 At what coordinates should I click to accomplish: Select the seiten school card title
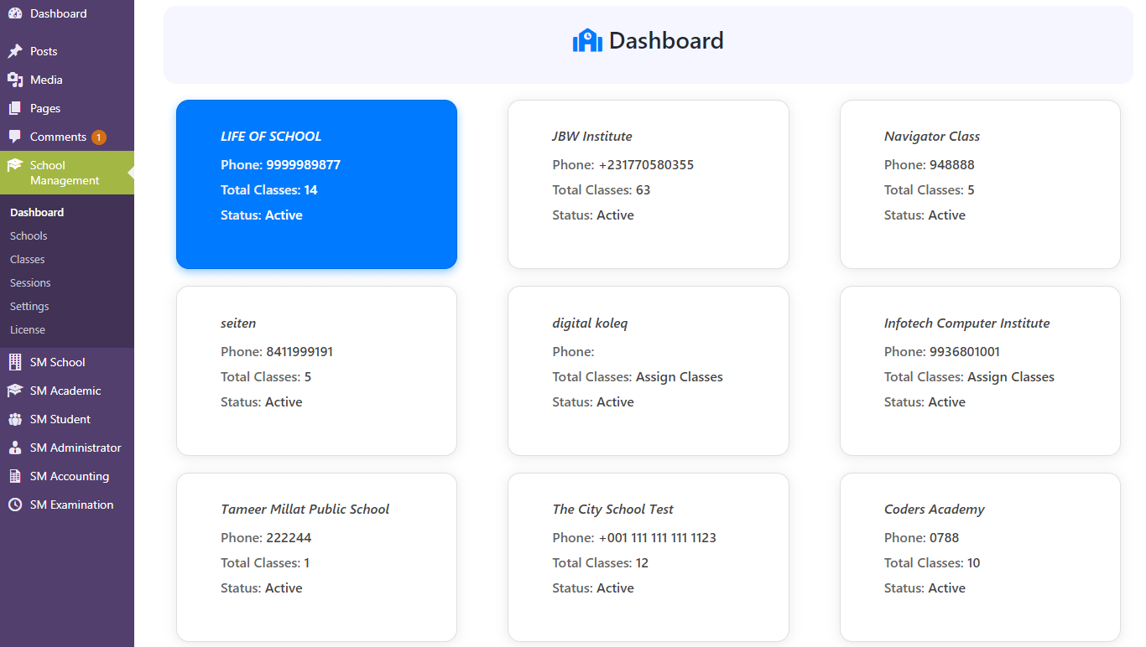[x=238, y=323]
